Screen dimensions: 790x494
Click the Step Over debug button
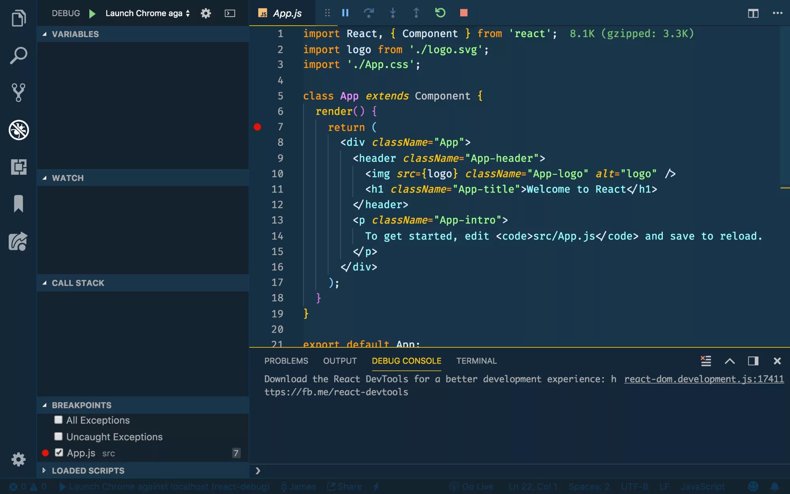[369, 13]
